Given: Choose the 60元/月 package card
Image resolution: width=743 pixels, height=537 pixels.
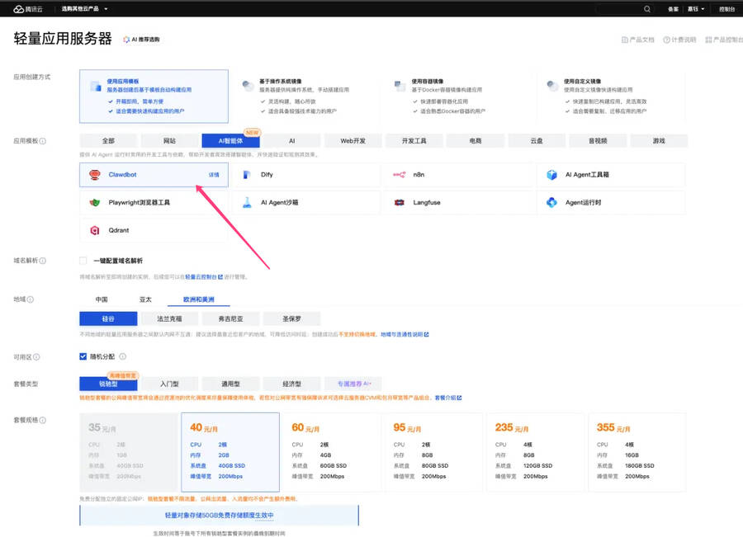Looking at the screenshot, I should (x=332, y=453).
